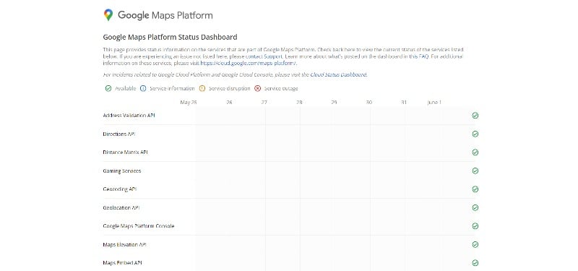Click the blue Service information legend icon

coord(143,88)
